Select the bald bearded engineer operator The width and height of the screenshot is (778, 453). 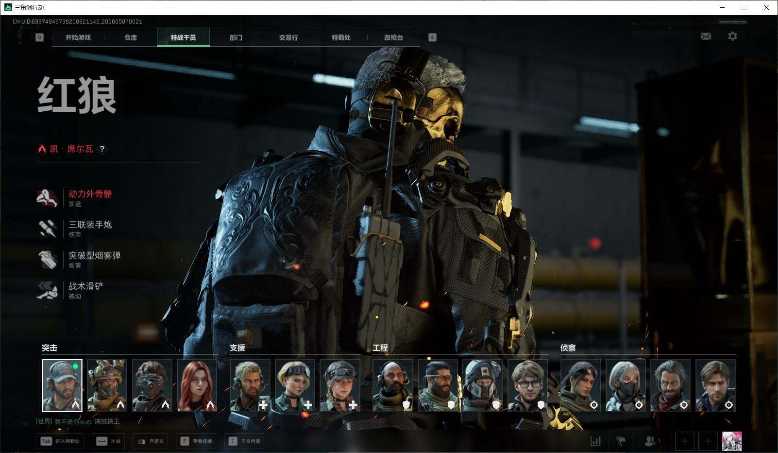pos(393,385)
